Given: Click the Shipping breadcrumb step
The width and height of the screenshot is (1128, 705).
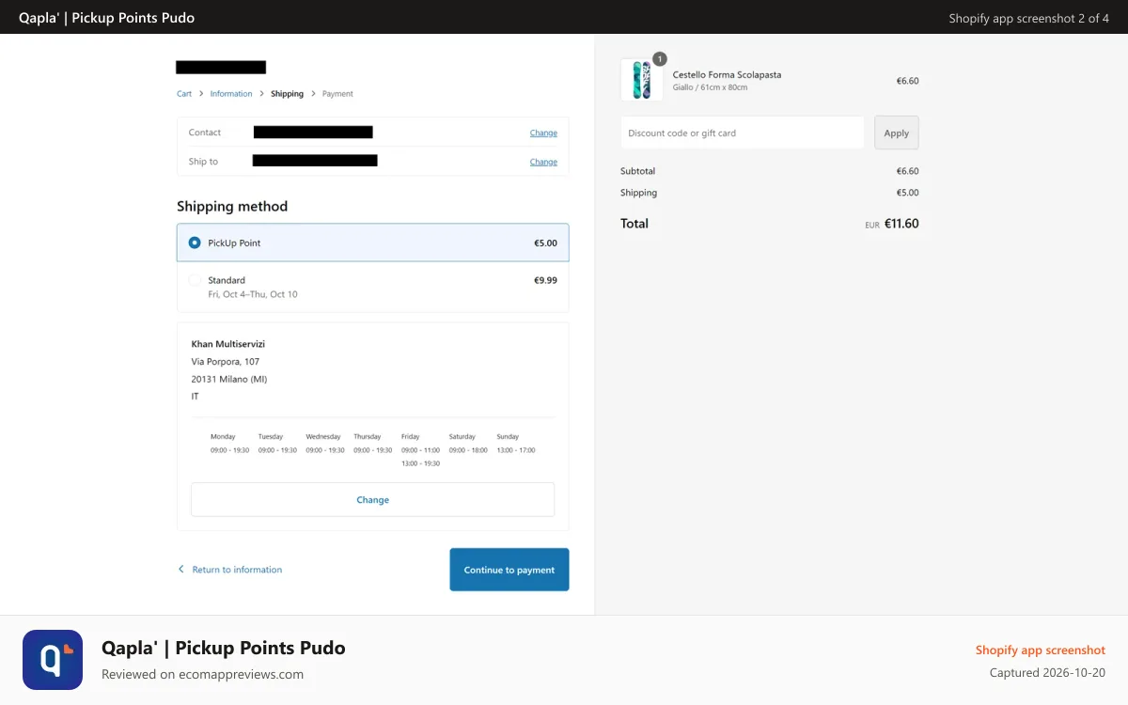Looking at the screenshot, I should [x=287, y=94].
